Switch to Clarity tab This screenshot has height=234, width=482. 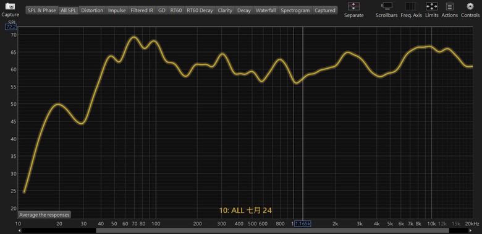225,10
